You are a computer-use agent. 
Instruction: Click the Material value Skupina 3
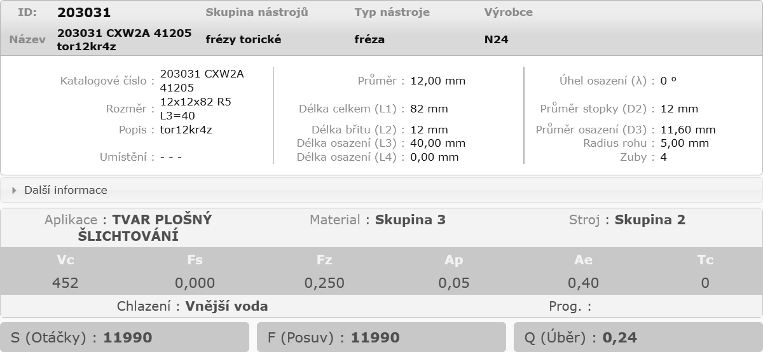coord(410,220)
